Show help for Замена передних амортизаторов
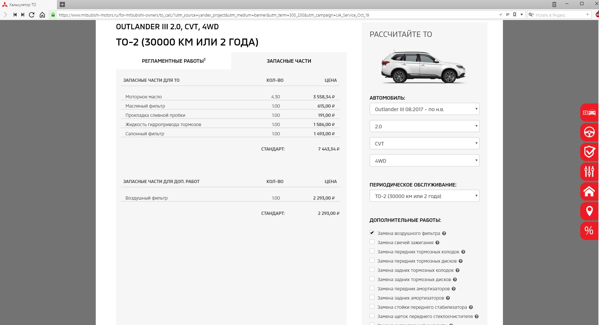This screenshot has height=325, width=599. [454, 289]
